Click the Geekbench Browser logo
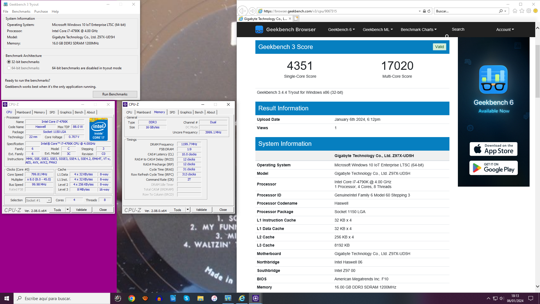The image size is (540, 304). pyautogui.click(x=285, y=29)
